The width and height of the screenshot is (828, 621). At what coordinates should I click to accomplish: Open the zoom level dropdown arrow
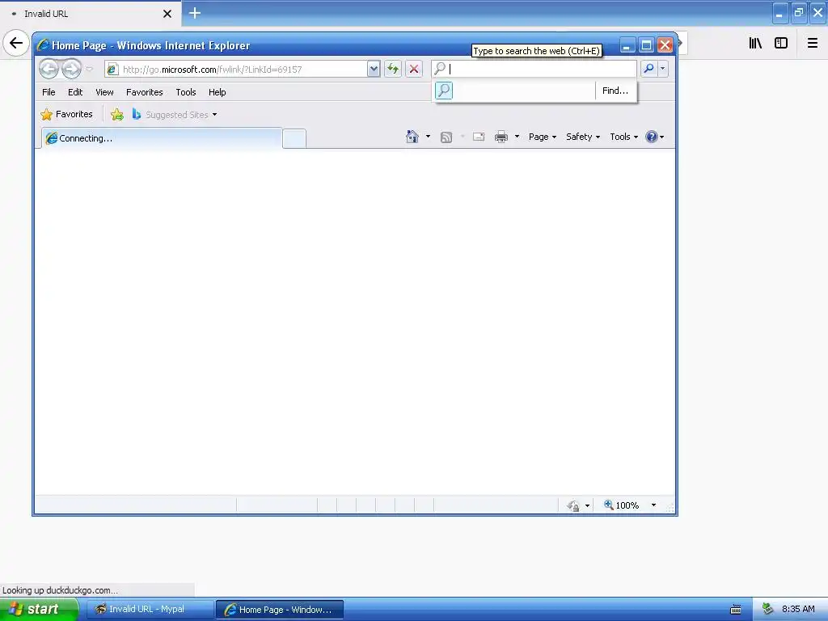[x=653, y=505]
